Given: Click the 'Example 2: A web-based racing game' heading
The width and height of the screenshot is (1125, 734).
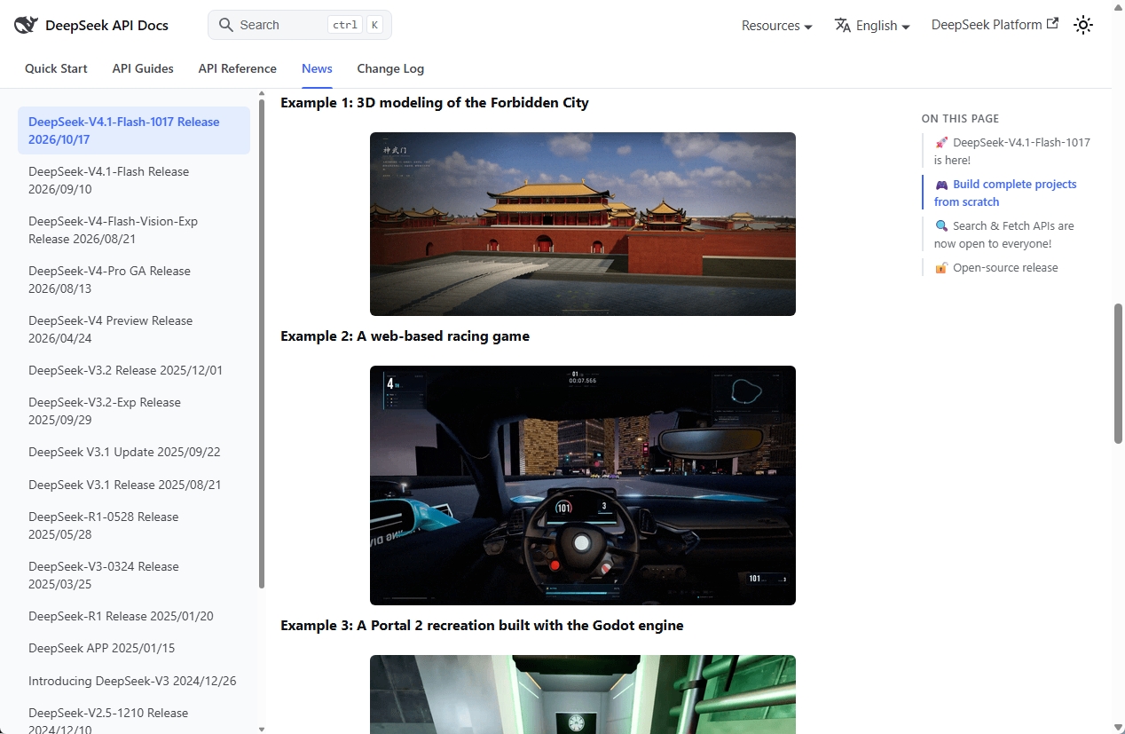Looking at the screenshot, I should coord(405,336).
